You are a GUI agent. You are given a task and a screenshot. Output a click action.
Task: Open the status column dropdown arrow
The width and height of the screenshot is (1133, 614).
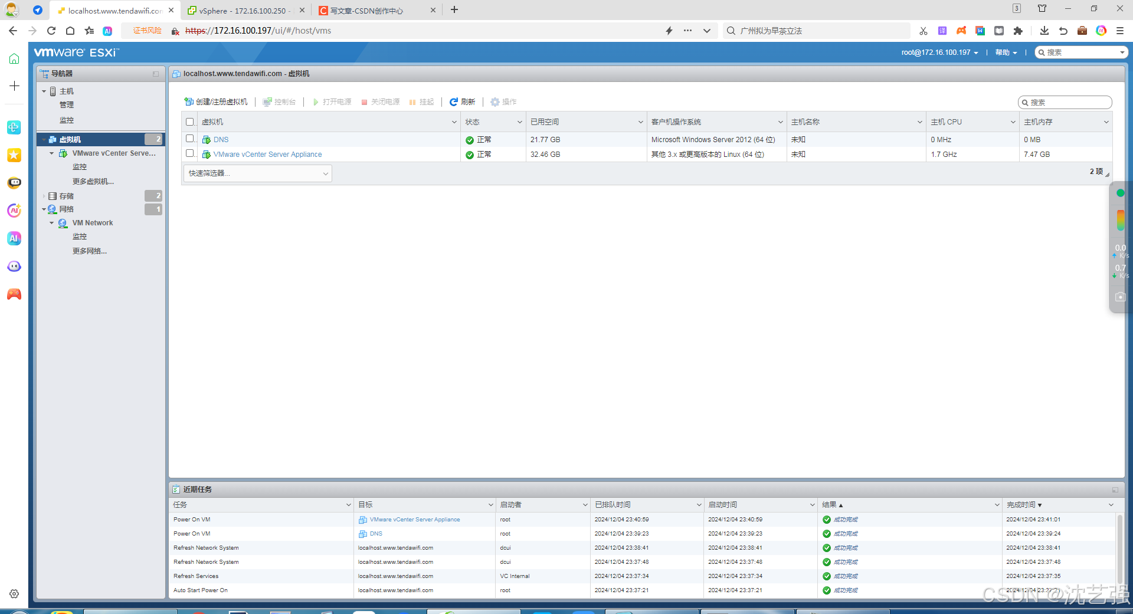point(520,122)
